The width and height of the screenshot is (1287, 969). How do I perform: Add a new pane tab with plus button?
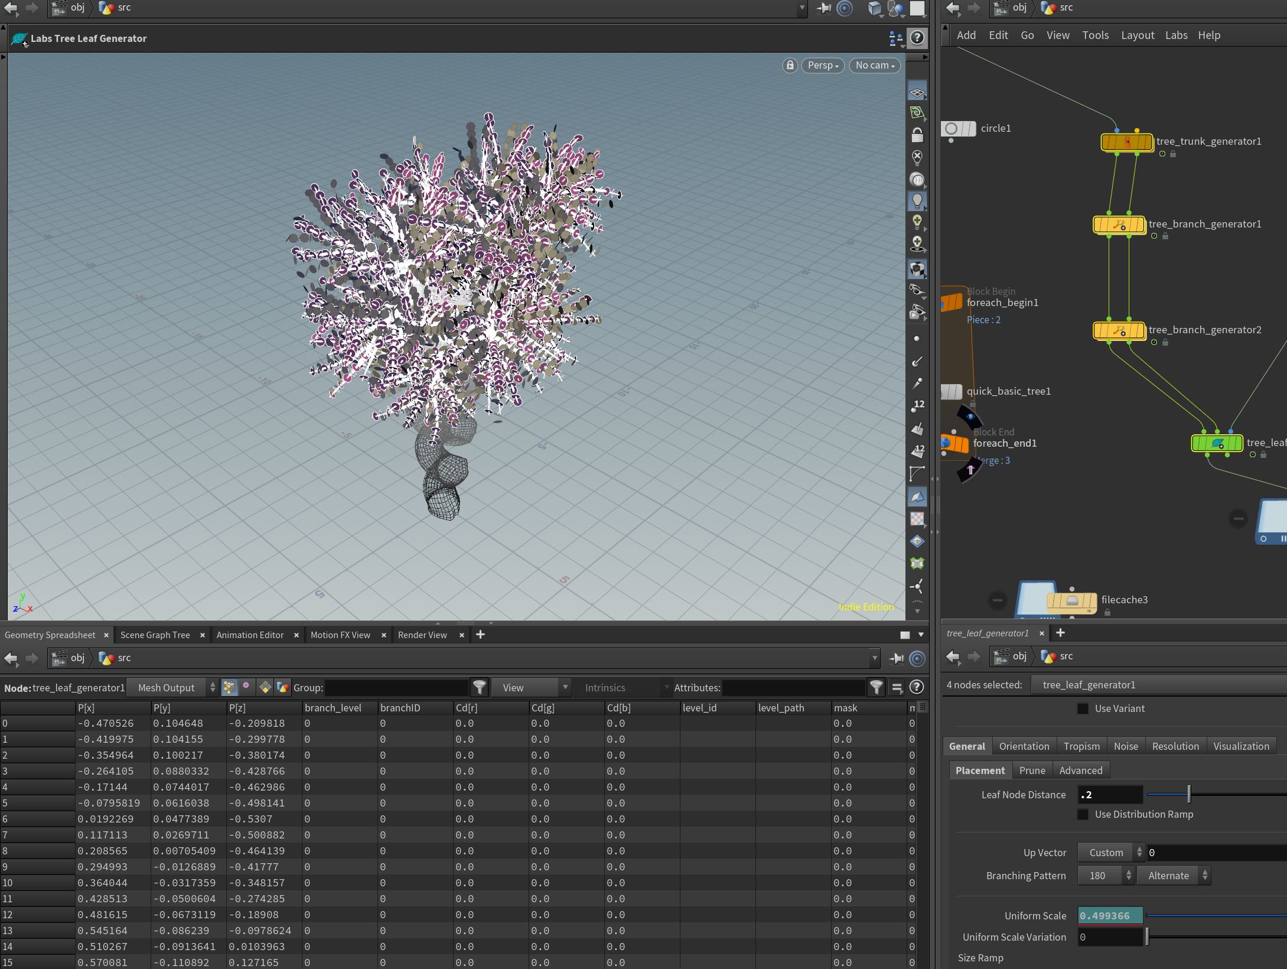tap(480, 635)
